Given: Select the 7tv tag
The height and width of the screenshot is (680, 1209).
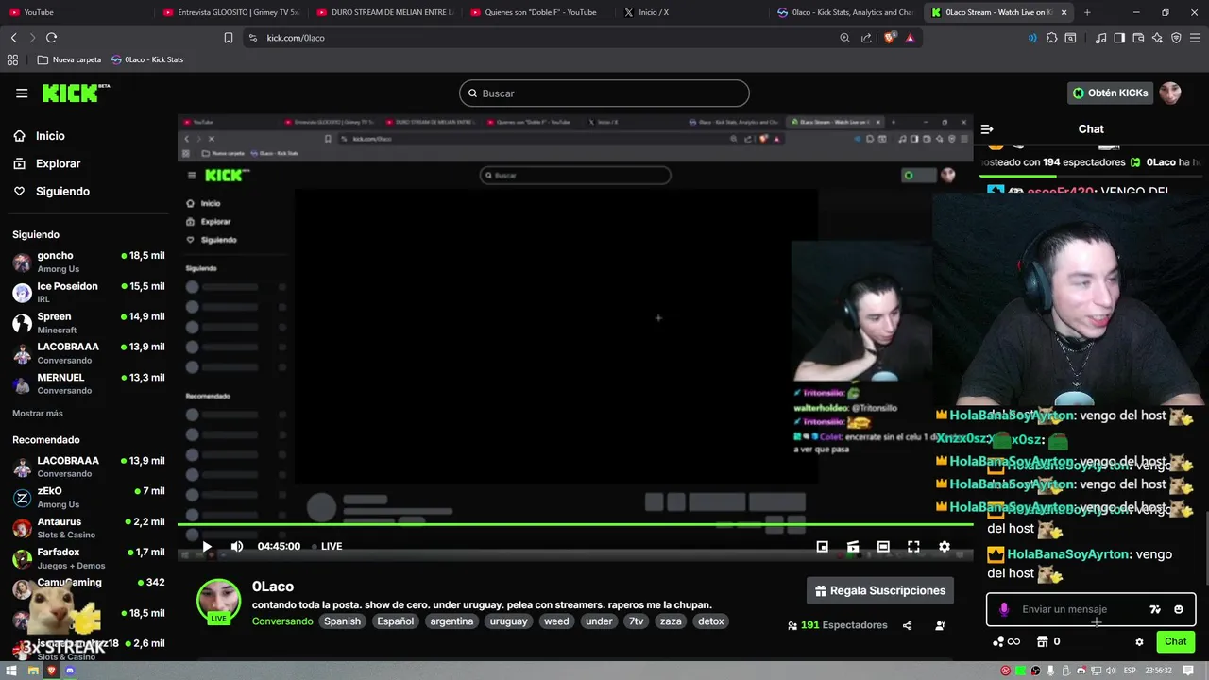Looking at the screenshot, I should (x=637, y=621).
